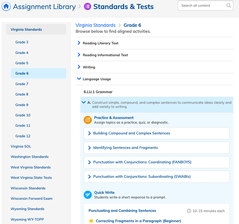Open the Virginia Standards breadcrumb link
This screenshot has height=224, width=239.
point(96,25)
